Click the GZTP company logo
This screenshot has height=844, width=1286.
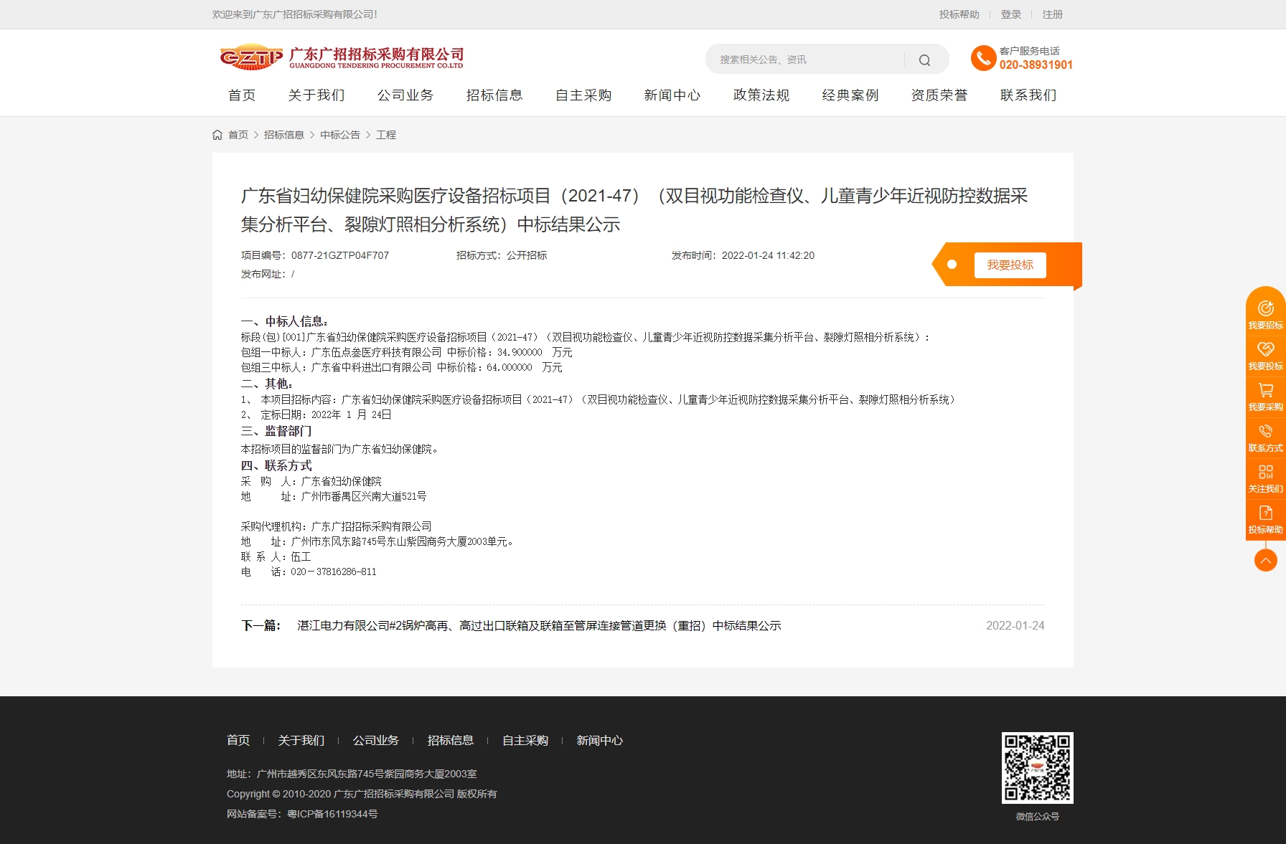point(342,57)
